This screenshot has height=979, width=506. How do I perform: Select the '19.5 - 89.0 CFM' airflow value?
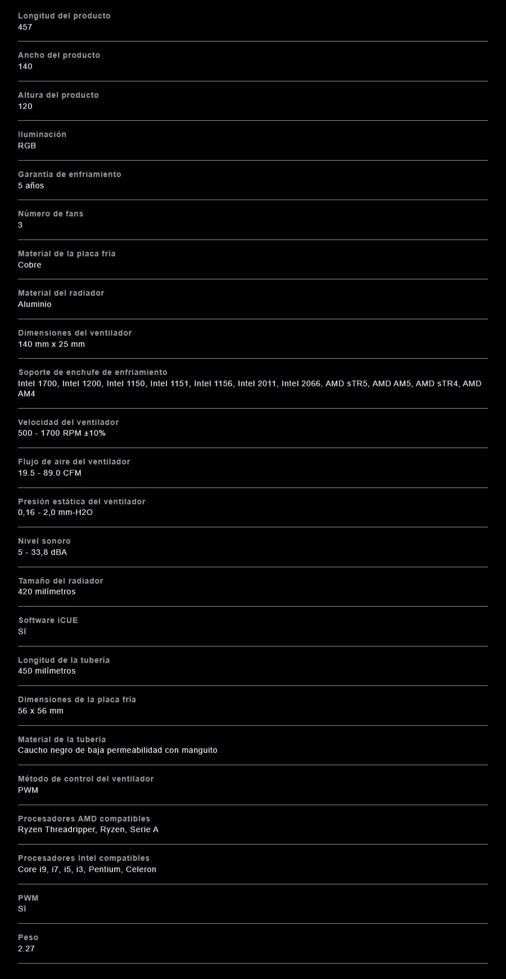coord(49,473)
